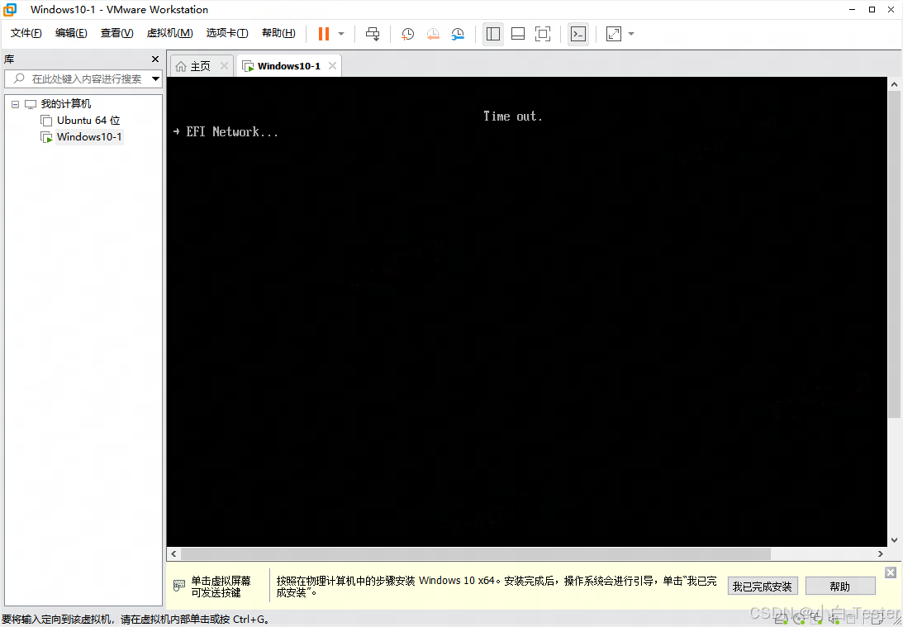
Task: Close the 主页 tab
Action: [225, 66]
